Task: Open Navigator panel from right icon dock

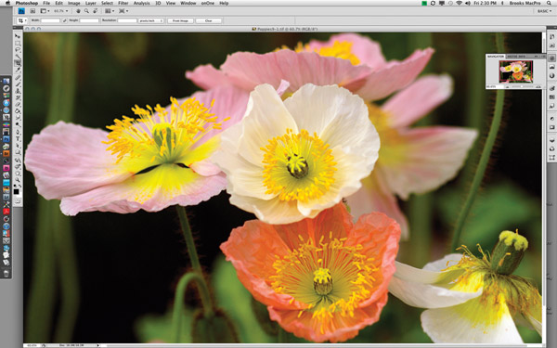Action: coord(552,58)
